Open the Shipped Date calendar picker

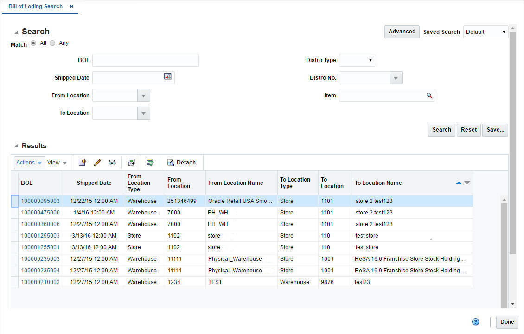click(167, 76)
